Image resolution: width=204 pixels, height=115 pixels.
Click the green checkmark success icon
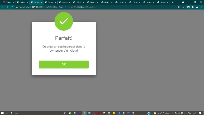[x=64, y=21]
